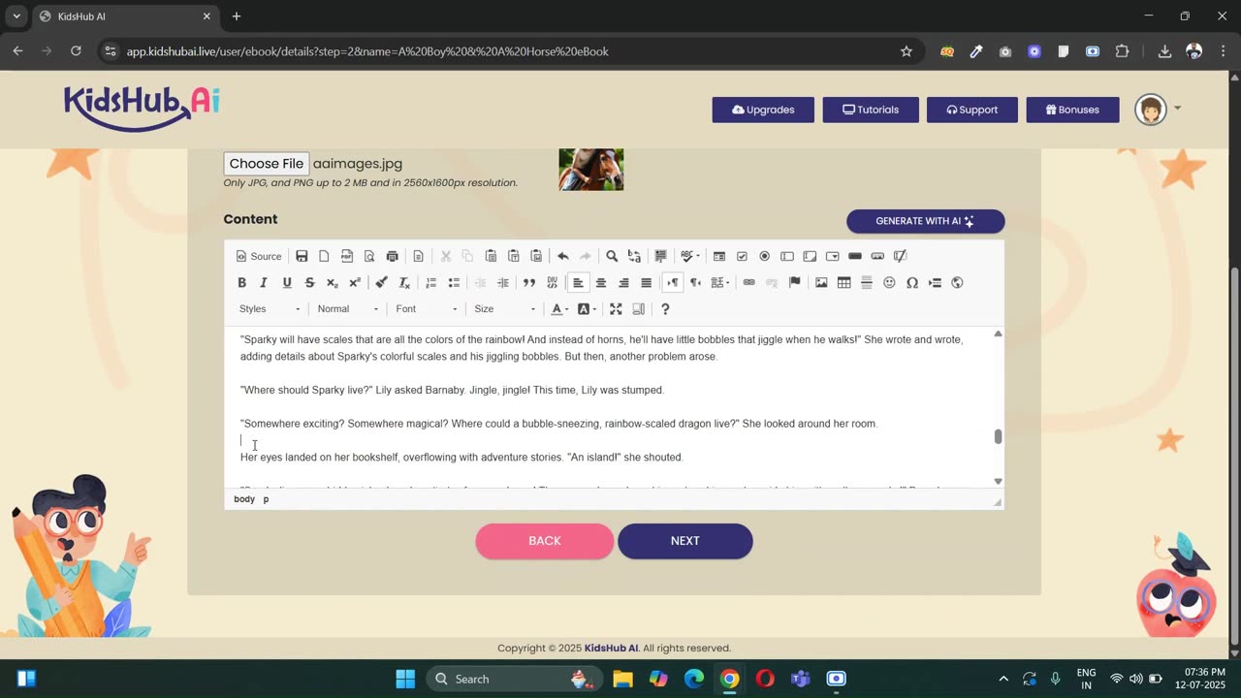
Task: Toggle Superscript formatting
Action: tap(355, 282)
